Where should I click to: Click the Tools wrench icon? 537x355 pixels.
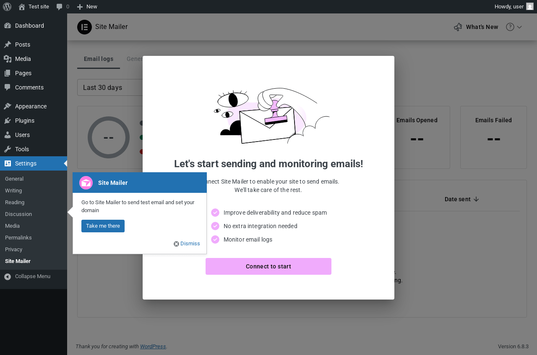[8, 149]
